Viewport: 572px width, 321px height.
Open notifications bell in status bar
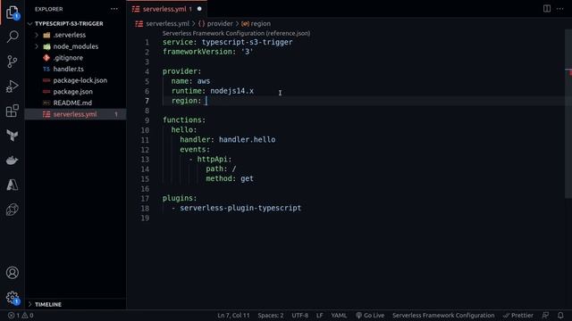(x=560, y=315)
